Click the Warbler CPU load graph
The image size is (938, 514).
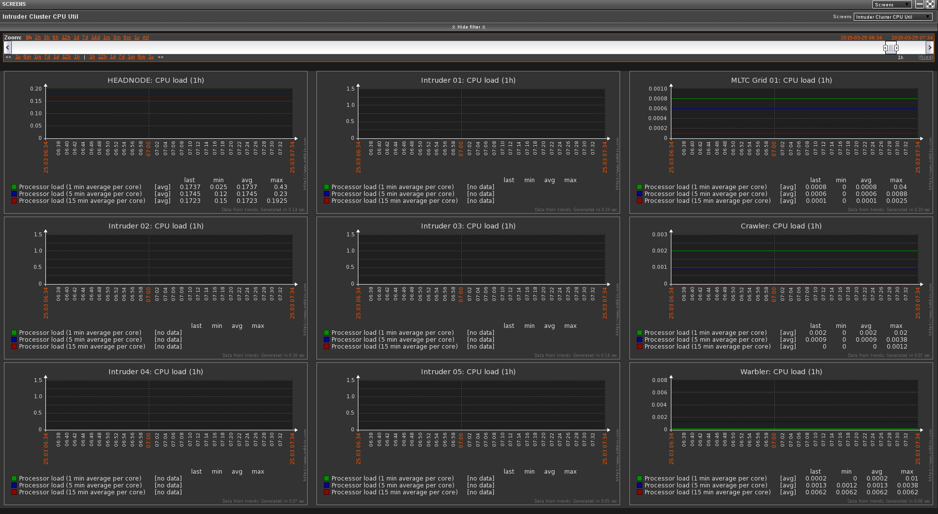click(794, 405)
